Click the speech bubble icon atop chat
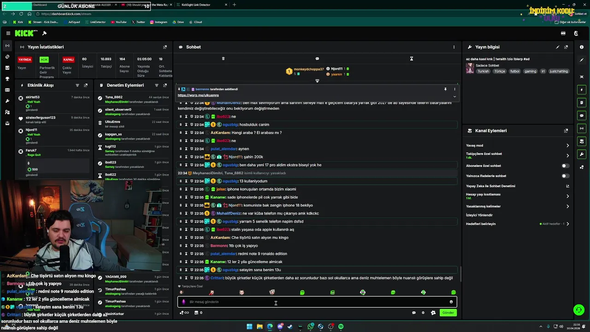This screenshot has width=590, height=332. (x=317, y=59)
